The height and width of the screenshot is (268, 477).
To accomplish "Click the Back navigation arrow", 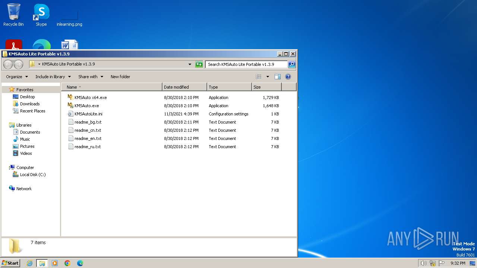I will coord(8,64).
